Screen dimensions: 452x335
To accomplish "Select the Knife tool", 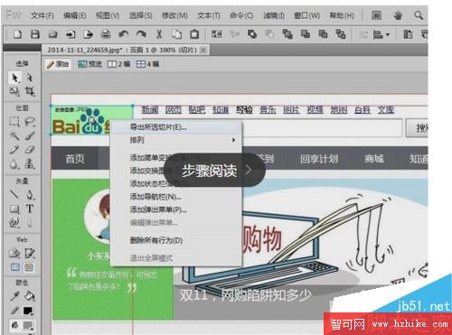I will (x=30, y=223).
